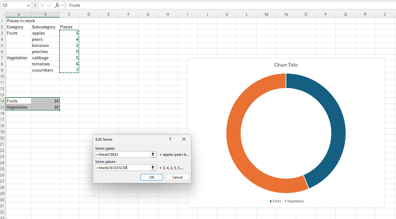
Task: Click the Vegetables legend entry in chart
Action: coord(294,201)
